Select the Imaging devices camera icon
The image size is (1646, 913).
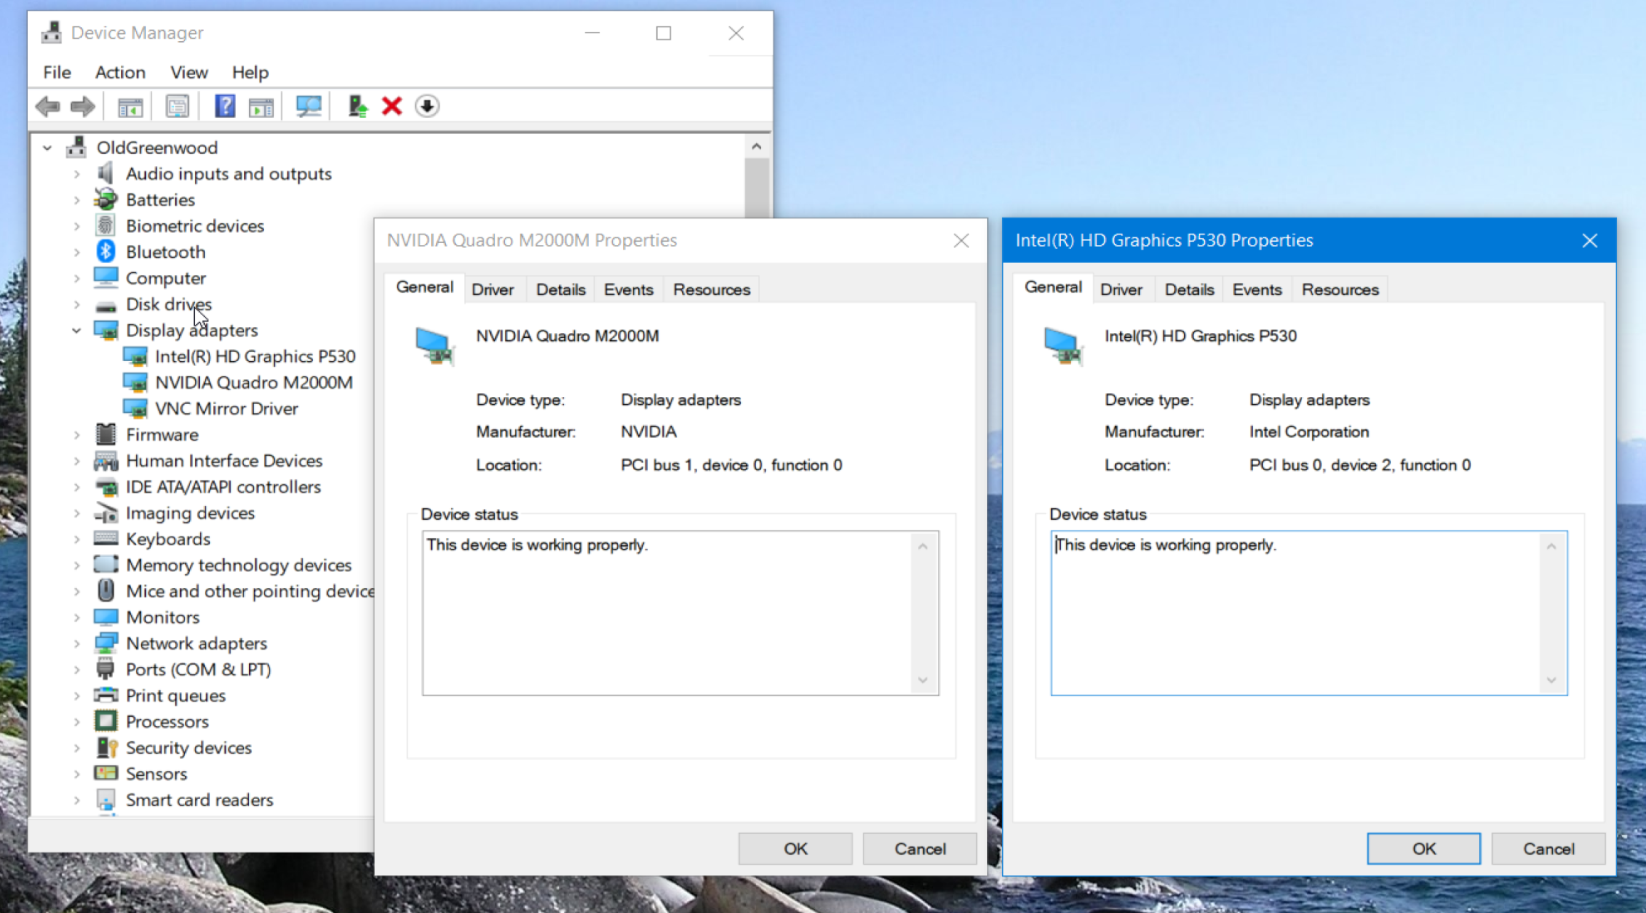(x=106, y=512)
